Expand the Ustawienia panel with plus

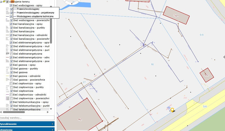pos(52,130)
